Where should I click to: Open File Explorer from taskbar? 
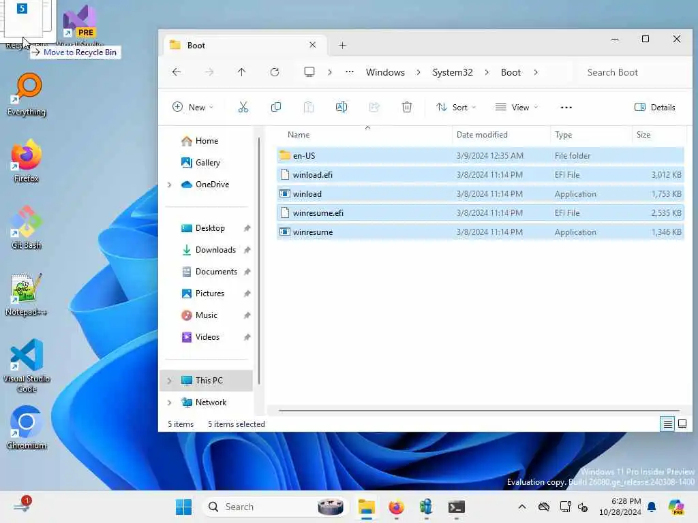366,507
